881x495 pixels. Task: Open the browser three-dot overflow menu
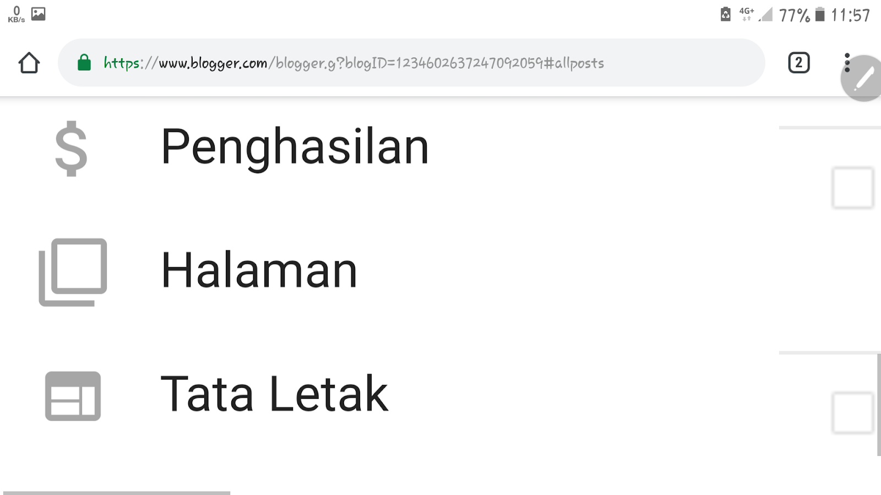[x=847, y=62]
